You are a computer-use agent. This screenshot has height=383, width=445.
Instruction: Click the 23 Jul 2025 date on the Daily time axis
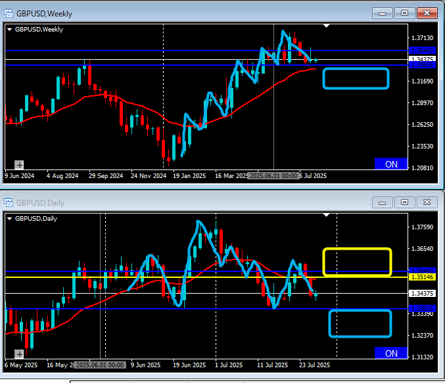[314, 365]
